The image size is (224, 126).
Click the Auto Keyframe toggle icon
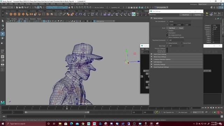(218, 112)
